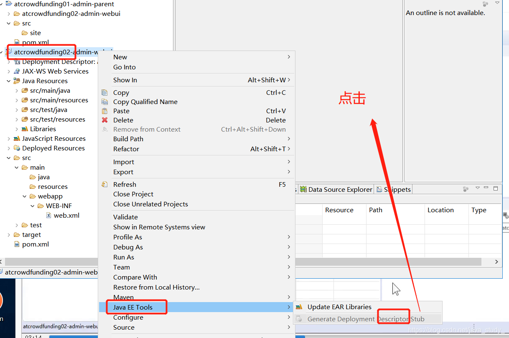
Task: Open the Configure submenu
Action: click(196, 318)
